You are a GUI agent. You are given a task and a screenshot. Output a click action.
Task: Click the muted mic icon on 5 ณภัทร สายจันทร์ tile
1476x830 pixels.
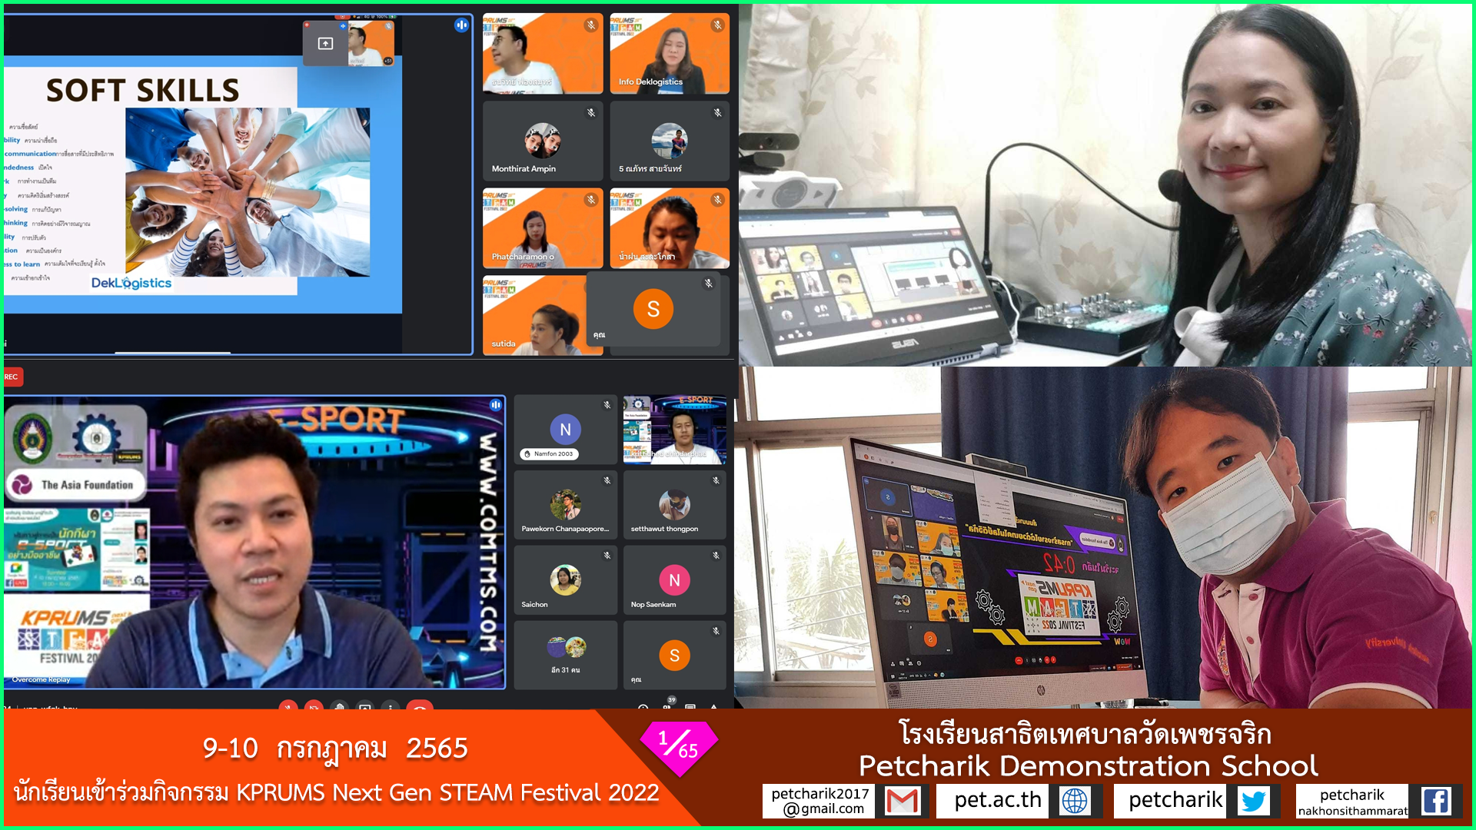717,113
